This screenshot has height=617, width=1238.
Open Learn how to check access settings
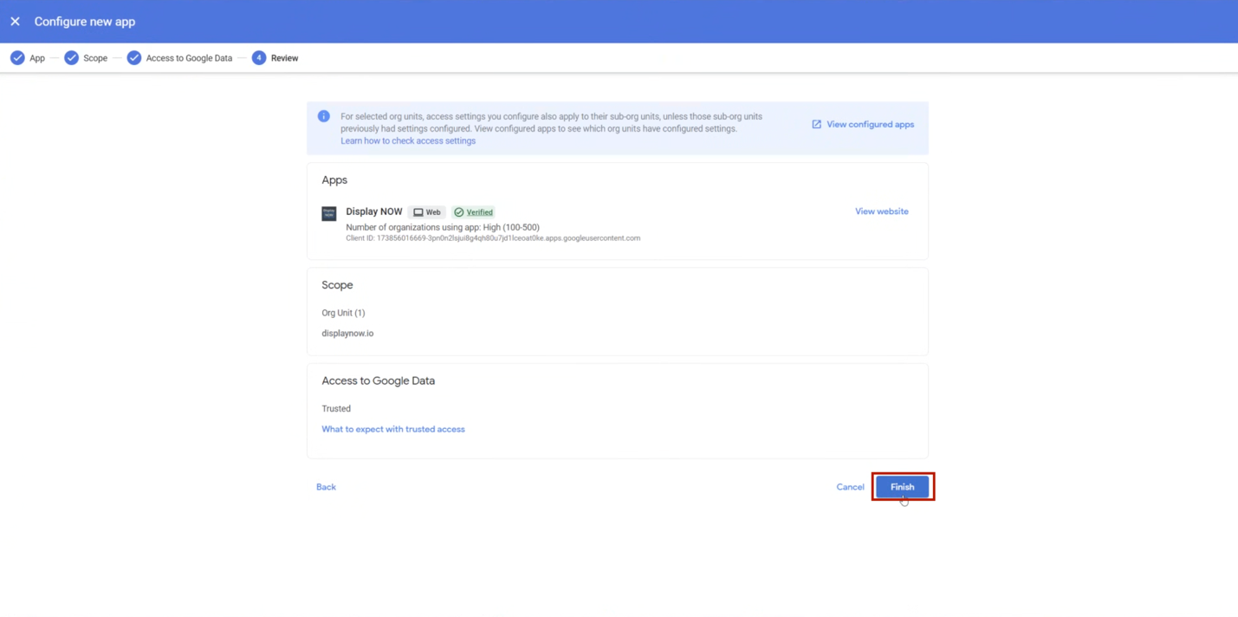pyautogui.click(x=408, y=140)
